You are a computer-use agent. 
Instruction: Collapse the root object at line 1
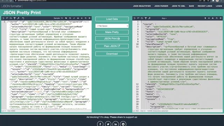[139, 22]
